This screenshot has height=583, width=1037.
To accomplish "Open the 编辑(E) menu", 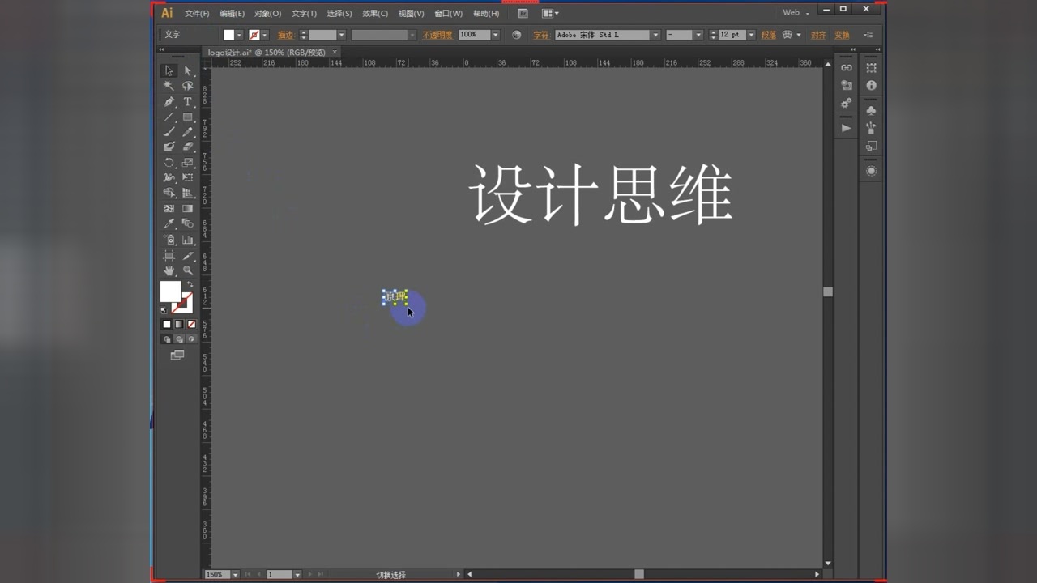I will (232, 14).
